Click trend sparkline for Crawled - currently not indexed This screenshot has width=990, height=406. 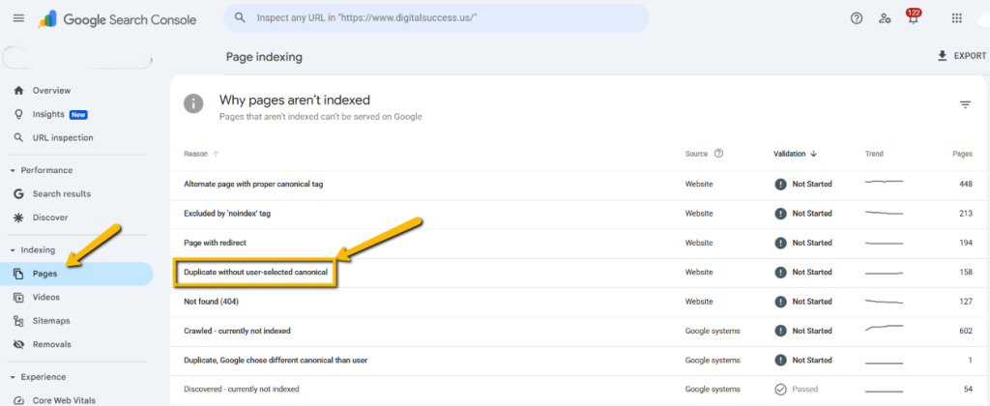click(x=884, y=329)
